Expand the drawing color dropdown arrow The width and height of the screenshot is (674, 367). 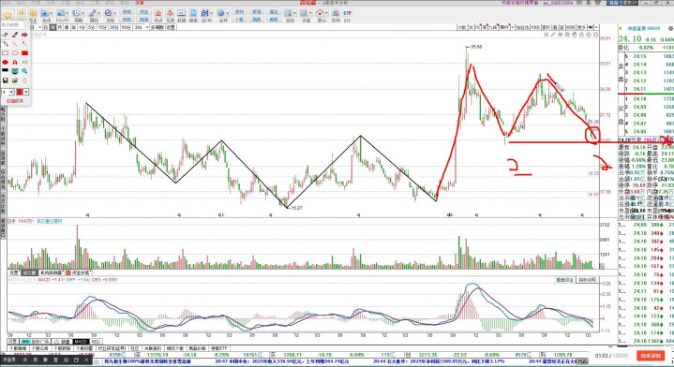[26, 92]
